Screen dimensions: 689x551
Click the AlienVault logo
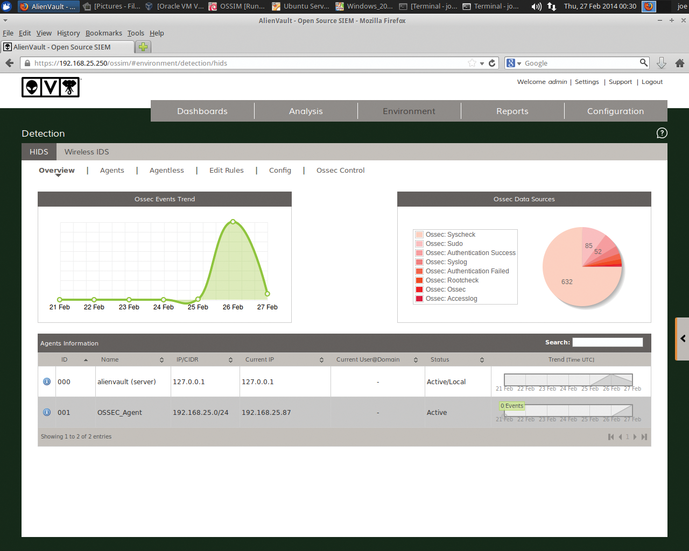(51, 87)
